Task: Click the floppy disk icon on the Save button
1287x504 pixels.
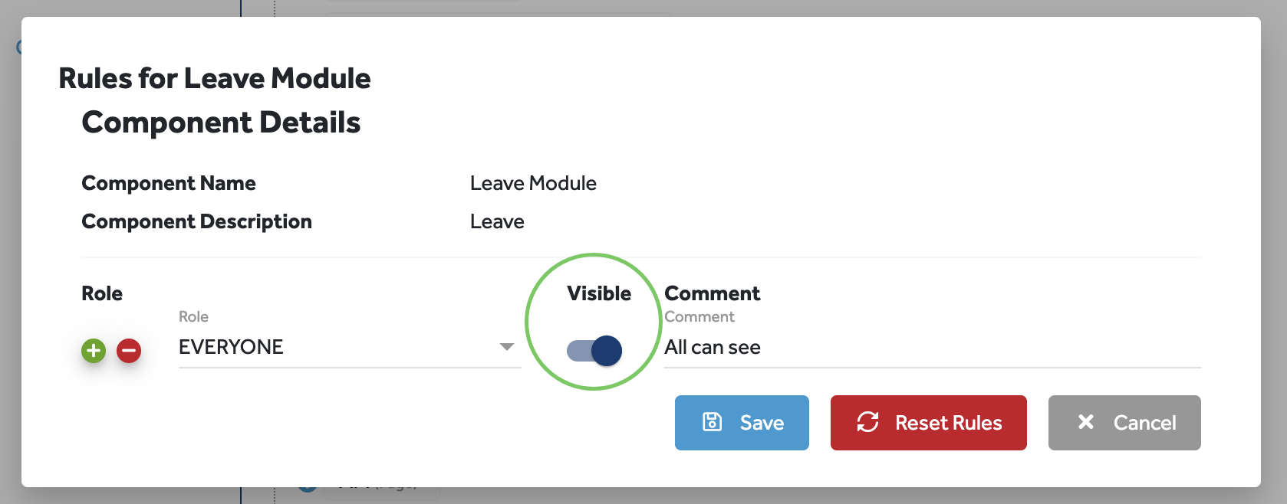Action: pyautogui.click(x=713, y=422)
